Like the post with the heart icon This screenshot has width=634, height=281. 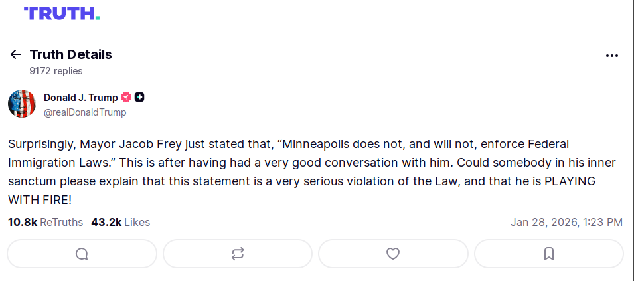pyautogui.click(x=393, y=254)
